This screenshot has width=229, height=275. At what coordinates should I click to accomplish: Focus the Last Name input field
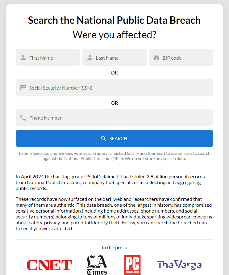point(119,58)
